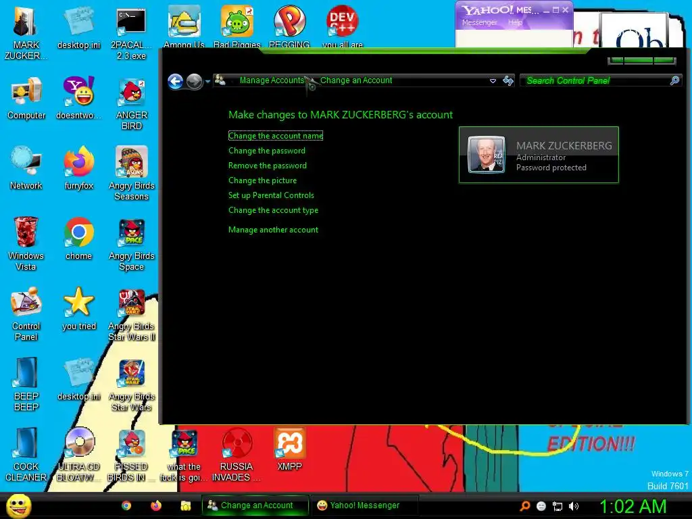Select the Bad Piggies desktop shortcut
This screenshot has height=519, width=692.
[237, 26]
